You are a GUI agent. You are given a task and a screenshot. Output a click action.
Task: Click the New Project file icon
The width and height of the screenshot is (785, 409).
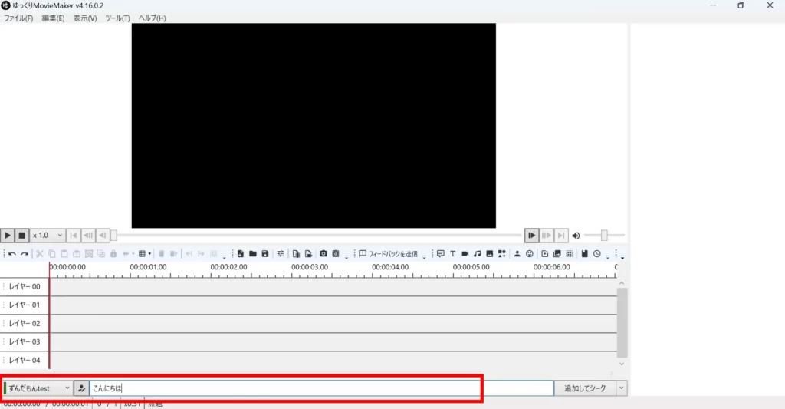[240, 254]
